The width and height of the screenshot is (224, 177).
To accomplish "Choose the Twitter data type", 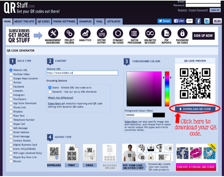I will (11, 83).
